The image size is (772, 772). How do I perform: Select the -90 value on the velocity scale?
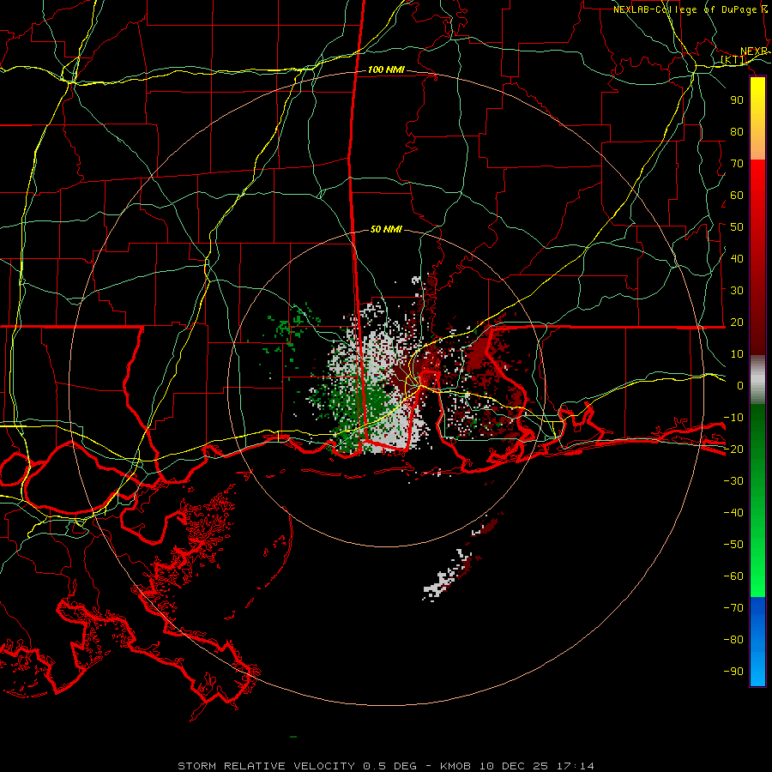(733, 672)
